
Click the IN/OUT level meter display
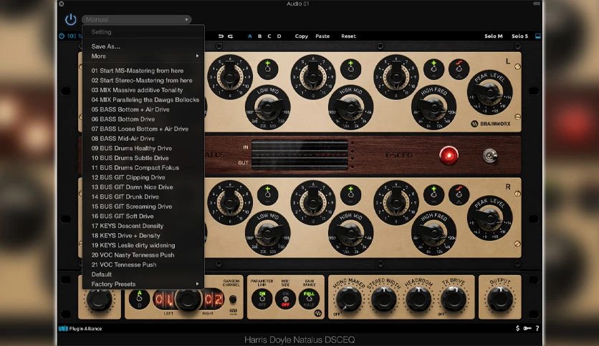pos(300,154)
